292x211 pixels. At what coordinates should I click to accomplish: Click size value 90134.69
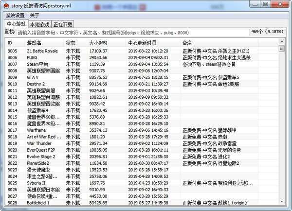98,84
